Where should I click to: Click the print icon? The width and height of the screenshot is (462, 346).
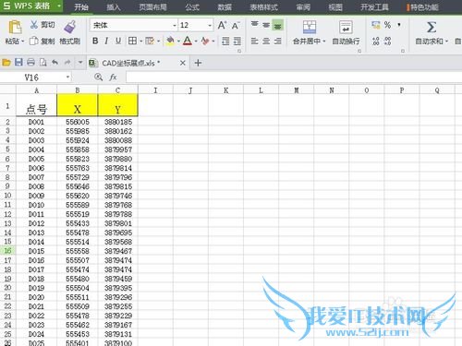(x=30, y=63)
